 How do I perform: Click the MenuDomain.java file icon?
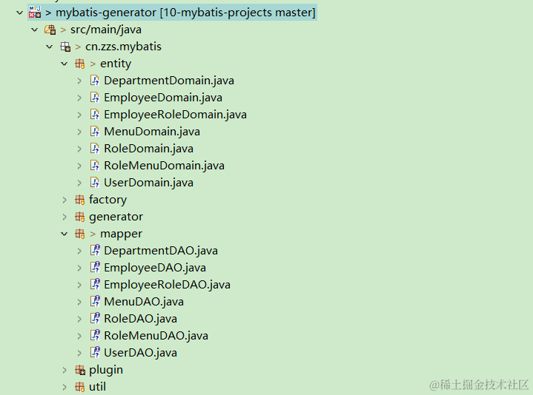pyautogui.click(x=94, y=131)
